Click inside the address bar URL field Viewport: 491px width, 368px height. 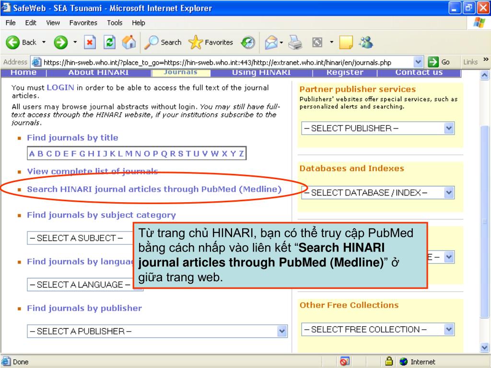point(228,62)
